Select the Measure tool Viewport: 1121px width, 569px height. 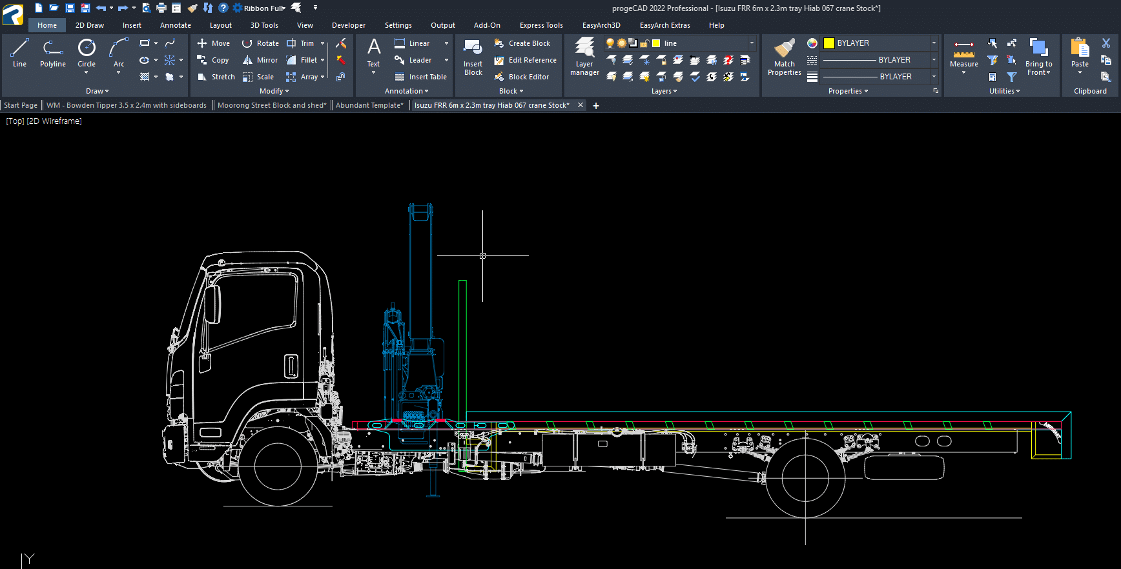point(963,53)
